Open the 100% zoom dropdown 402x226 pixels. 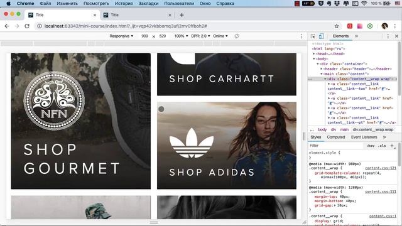pos(181,36)
